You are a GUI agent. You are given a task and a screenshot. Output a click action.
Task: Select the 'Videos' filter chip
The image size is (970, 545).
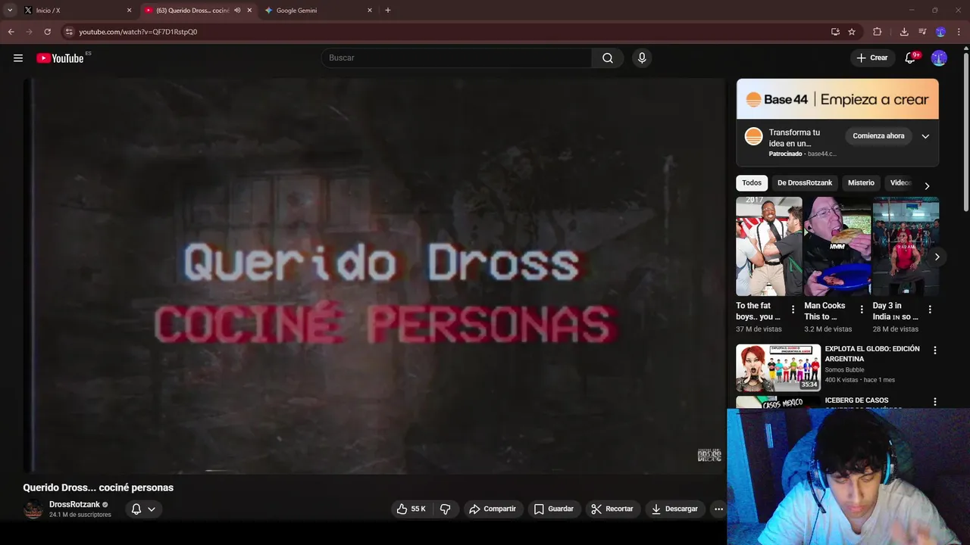900,183
